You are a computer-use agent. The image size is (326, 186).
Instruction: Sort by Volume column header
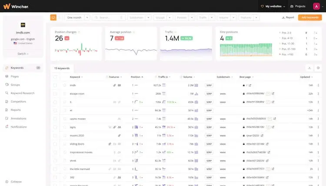189,77
